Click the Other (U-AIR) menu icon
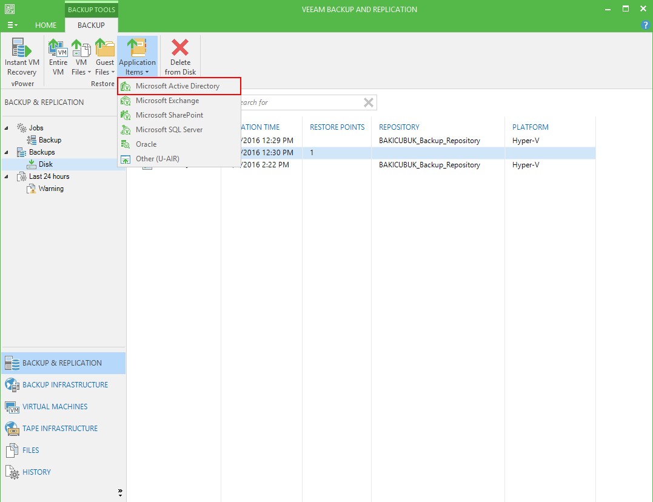This screenshot has width=653, height=502. click(126, 159)
